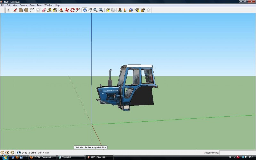Screen dimensions: 256x160
Task: Select the Rotate tool
Action: tap(73, 10)
